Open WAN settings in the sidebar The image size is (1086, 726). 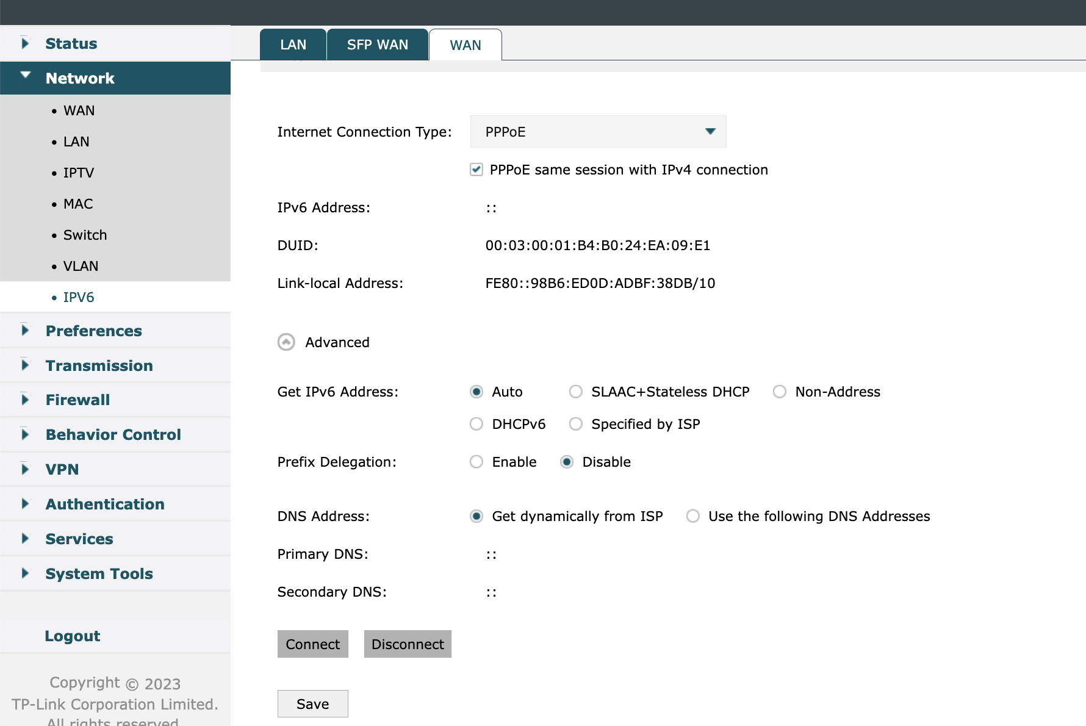pos(78,110)
